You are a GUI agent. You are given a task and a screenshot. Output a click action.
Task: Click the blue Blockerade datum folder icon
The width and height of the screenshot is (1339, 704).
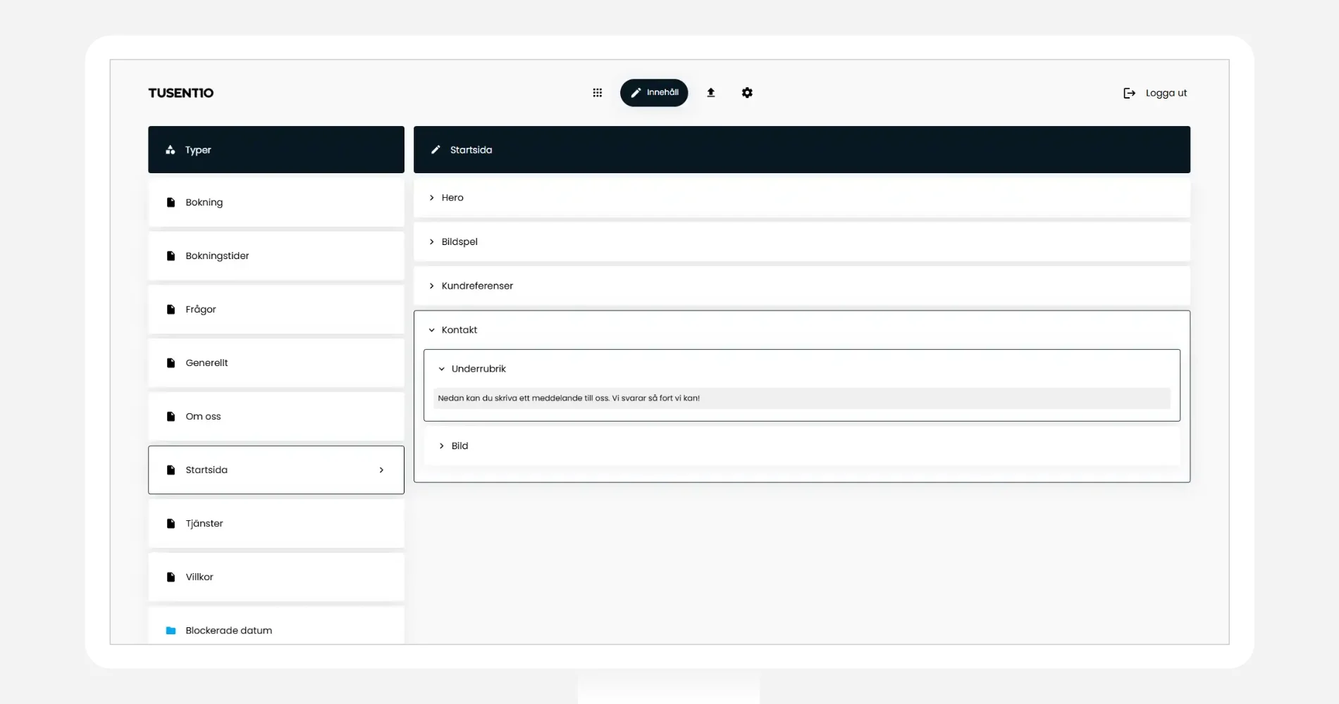point(171,631)
